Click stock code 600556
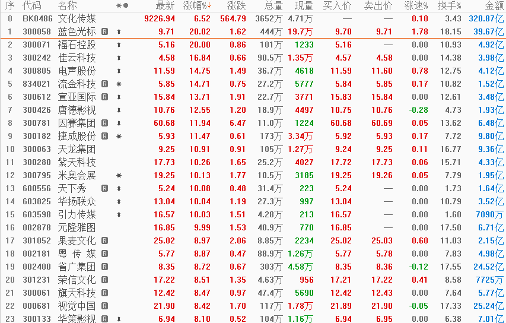 click(x=37, y=188)
